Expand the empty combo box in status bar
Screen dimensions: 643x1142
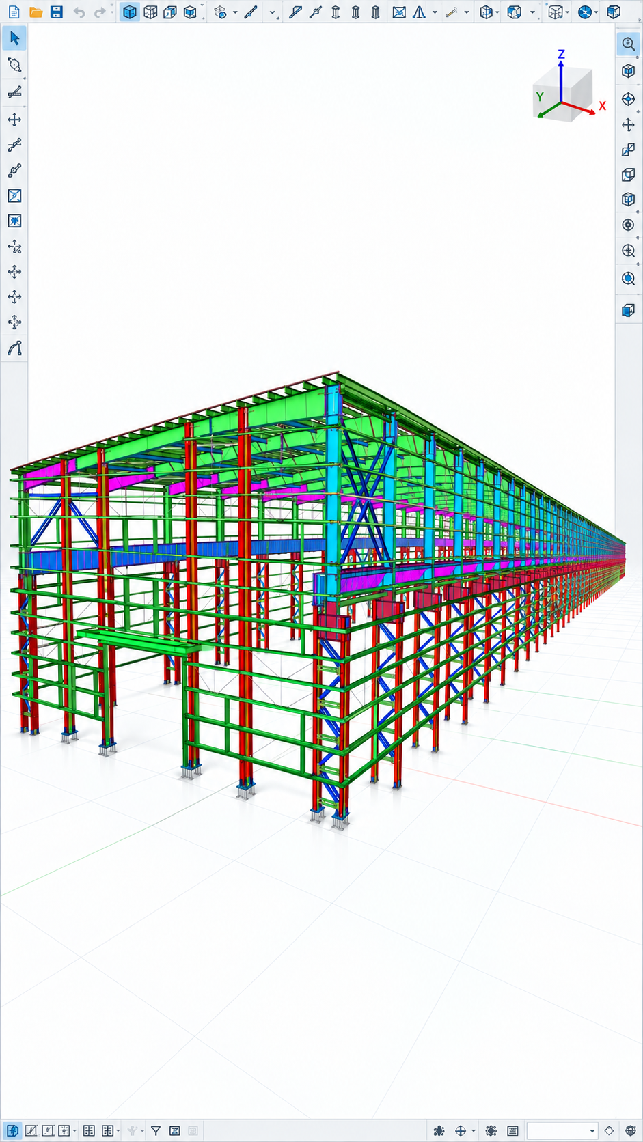(x=562, y=1131)
